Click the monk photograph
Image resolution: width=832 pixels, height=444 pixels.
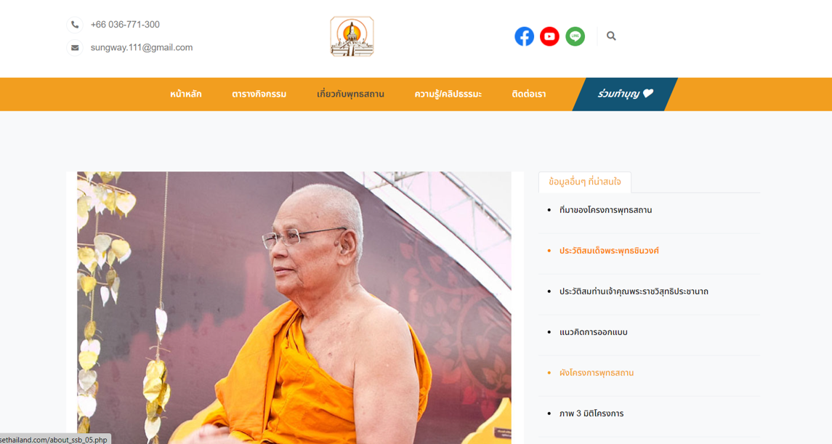[294, 307]
